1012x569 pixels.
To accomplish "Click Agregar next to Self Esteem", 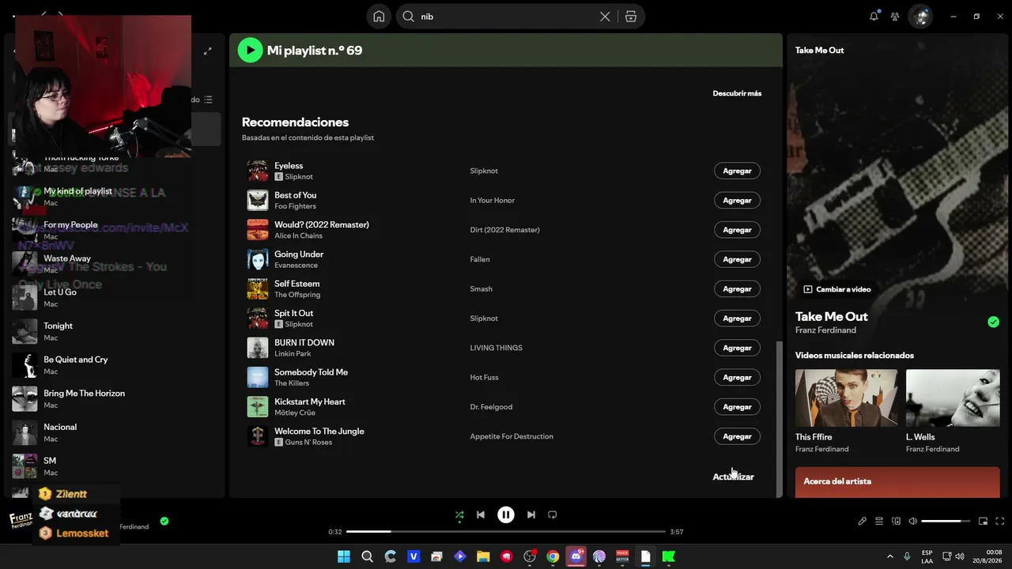I will (737, 288).
